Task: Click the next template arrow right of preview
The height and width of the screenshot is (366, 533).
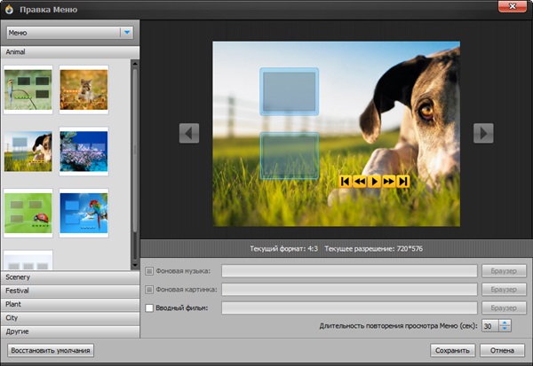Action: pos(482,133)
